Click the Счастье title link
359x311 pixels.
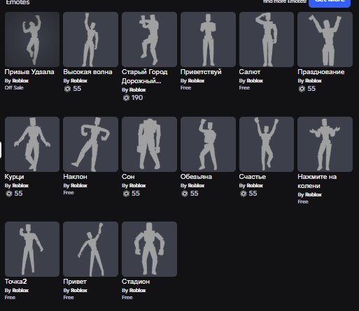point(253,177)
